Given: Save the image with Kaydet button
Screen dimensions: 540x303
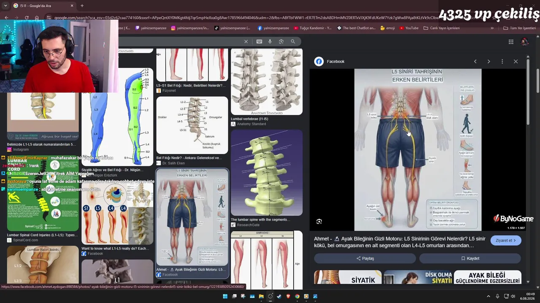Looking at the screenshot, I should (470, 258).
